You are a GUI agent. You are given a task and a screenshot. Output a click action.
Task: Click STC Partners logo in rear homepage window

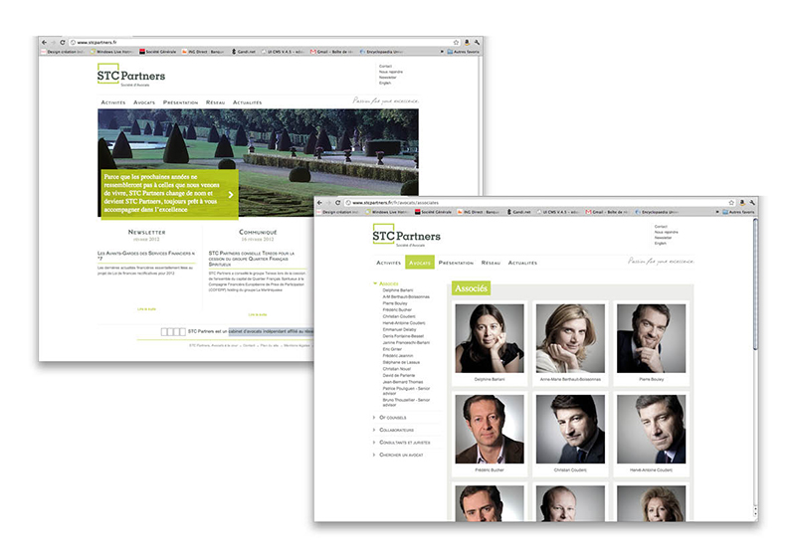[131, 75]
